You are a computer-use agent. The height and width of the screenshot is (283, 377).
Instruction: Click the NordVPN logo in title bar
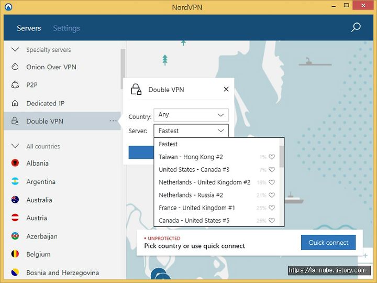point(8,7)
